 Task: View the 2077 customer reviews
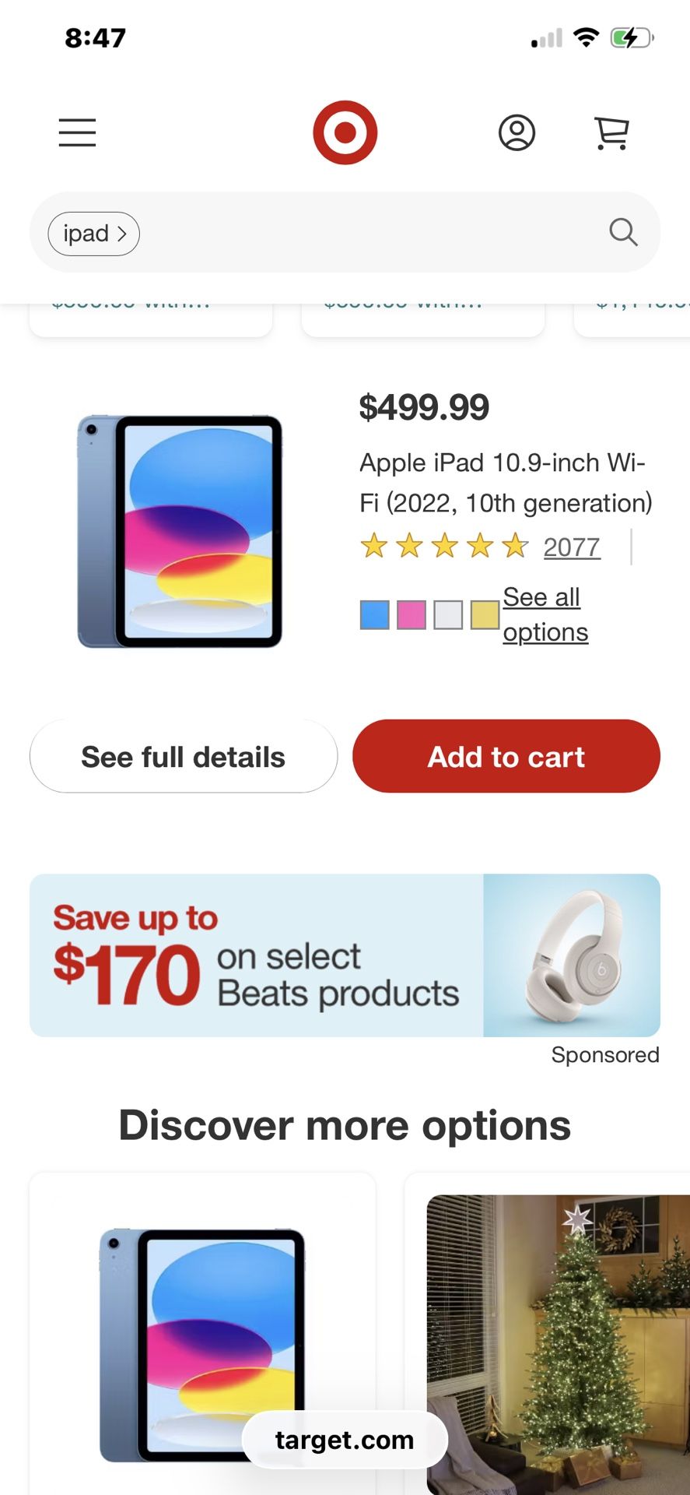click(572, 547)
